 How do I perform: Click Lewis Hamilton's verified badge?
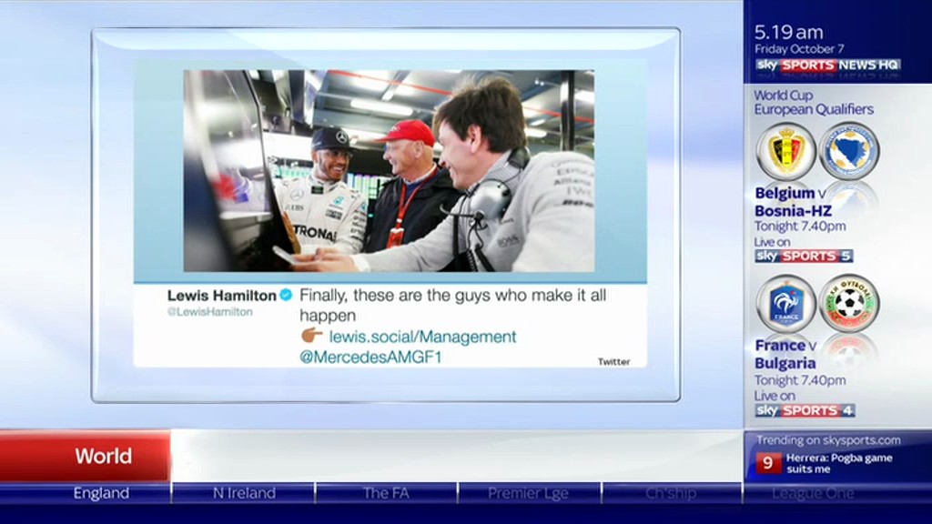pyautogui.click(x=286, y=295)
